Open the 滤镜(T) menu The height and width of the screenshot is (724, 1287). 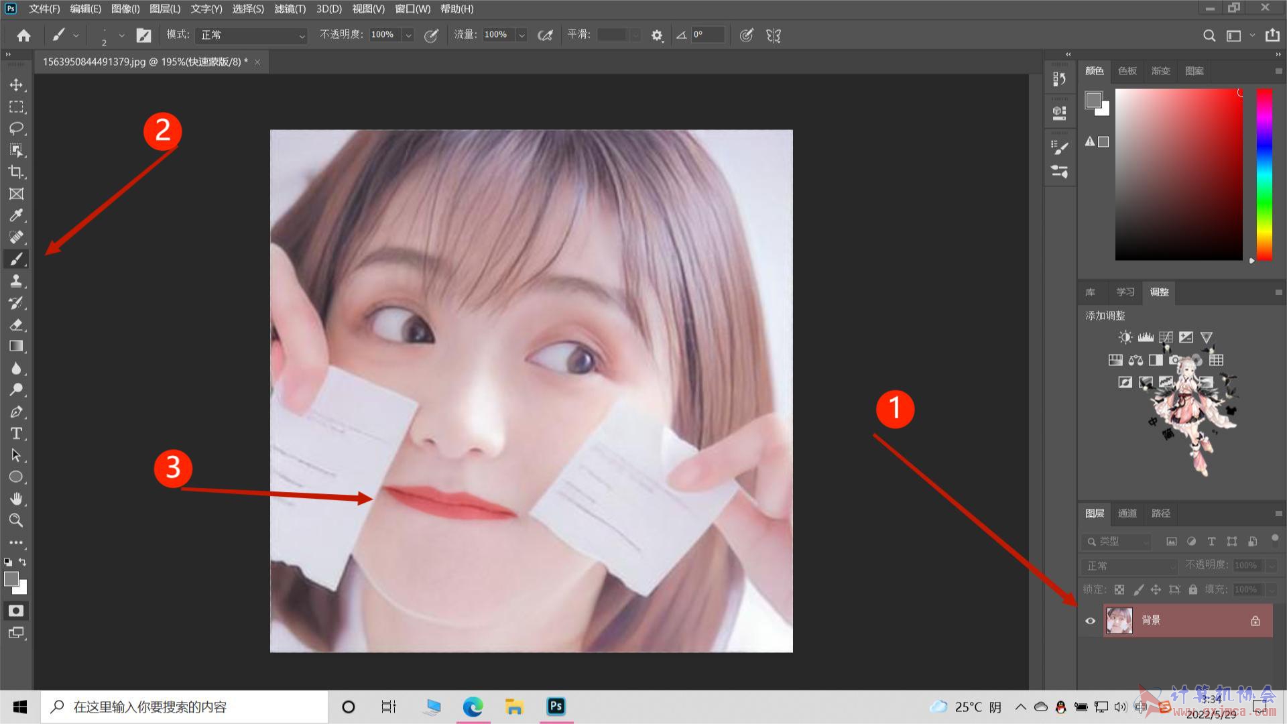(x=290, y=9)
